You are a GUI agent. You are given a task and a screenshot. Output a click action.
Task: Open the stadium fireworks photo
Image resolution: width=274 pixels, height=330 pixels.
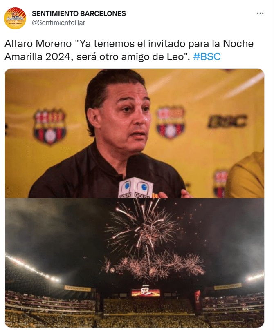click(135, 263)
